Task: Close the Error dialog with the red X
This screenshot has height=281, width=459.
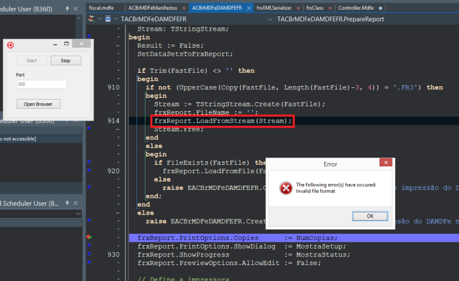Action: pyautogui.click(x=386, y=162)
